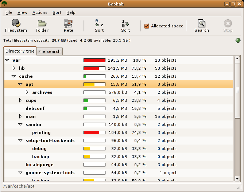Expand the cups folder tree
244x192 pixels.
[x=20, y=100]
